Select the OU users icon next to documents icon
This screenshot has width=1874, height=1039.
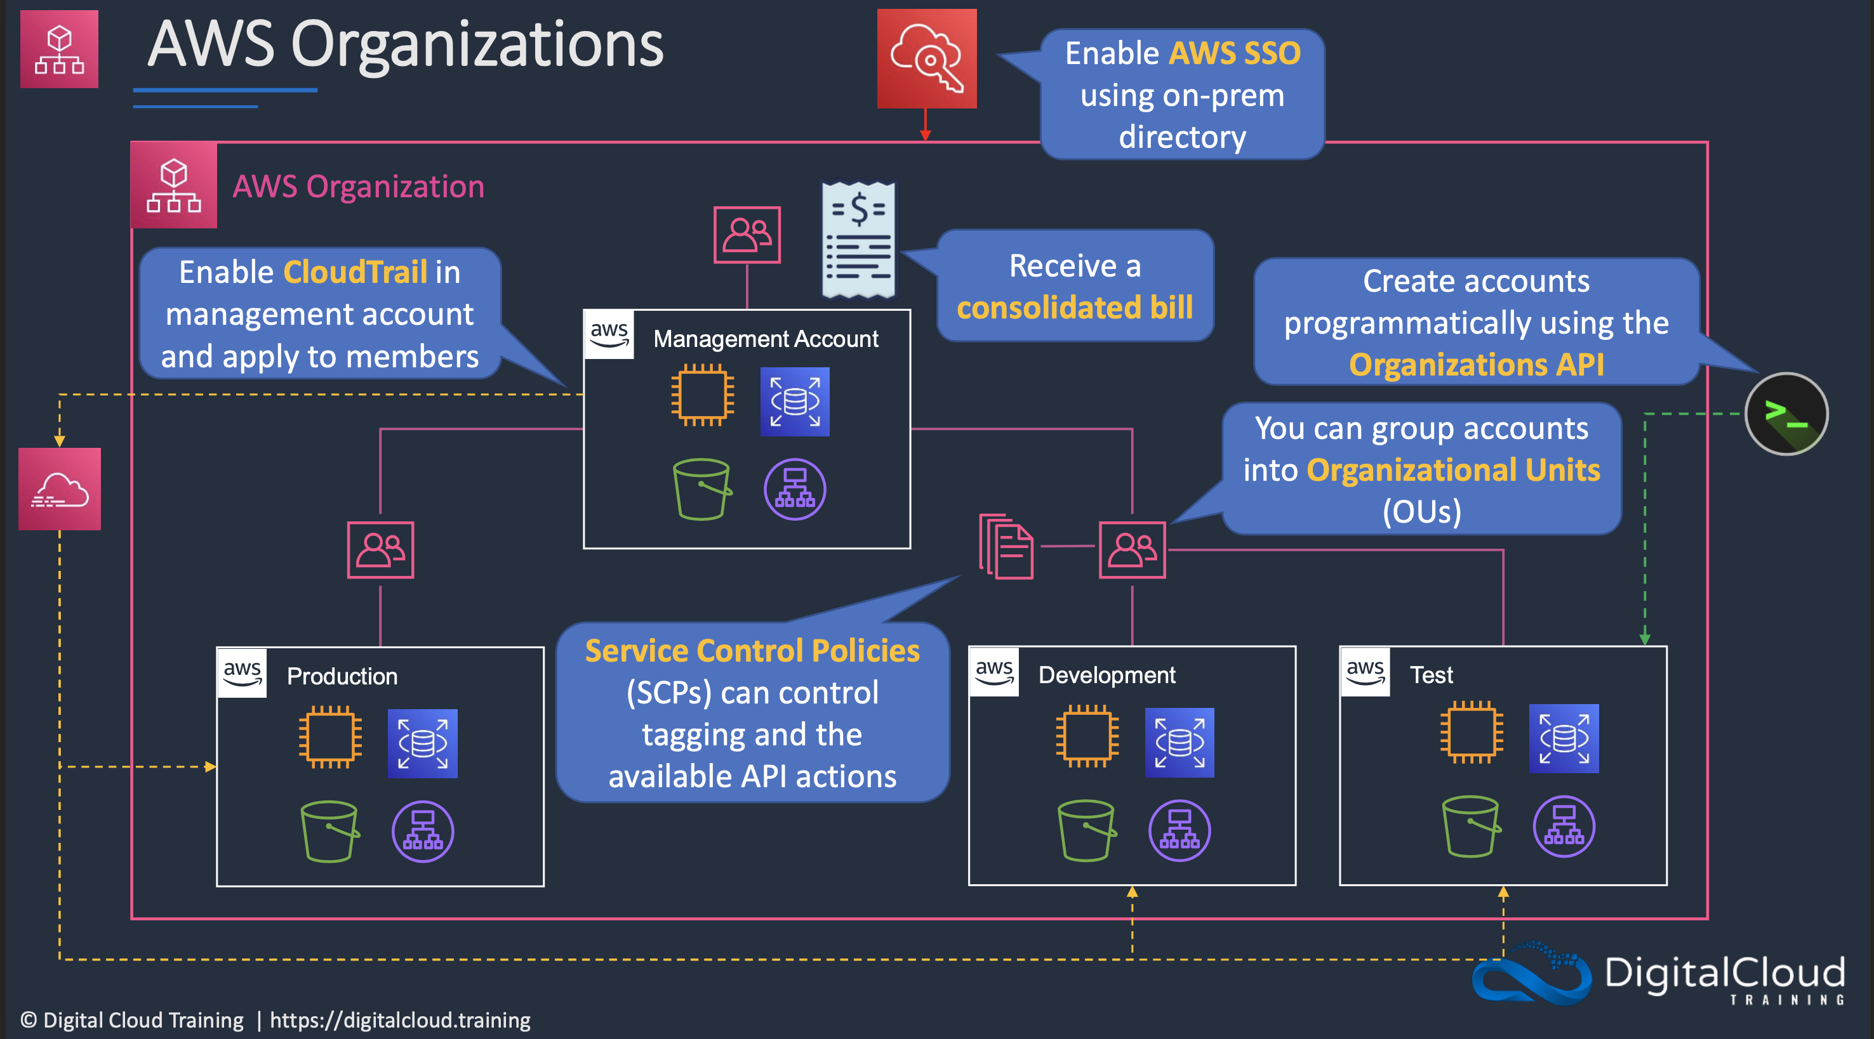click(x=1132, y=550)
